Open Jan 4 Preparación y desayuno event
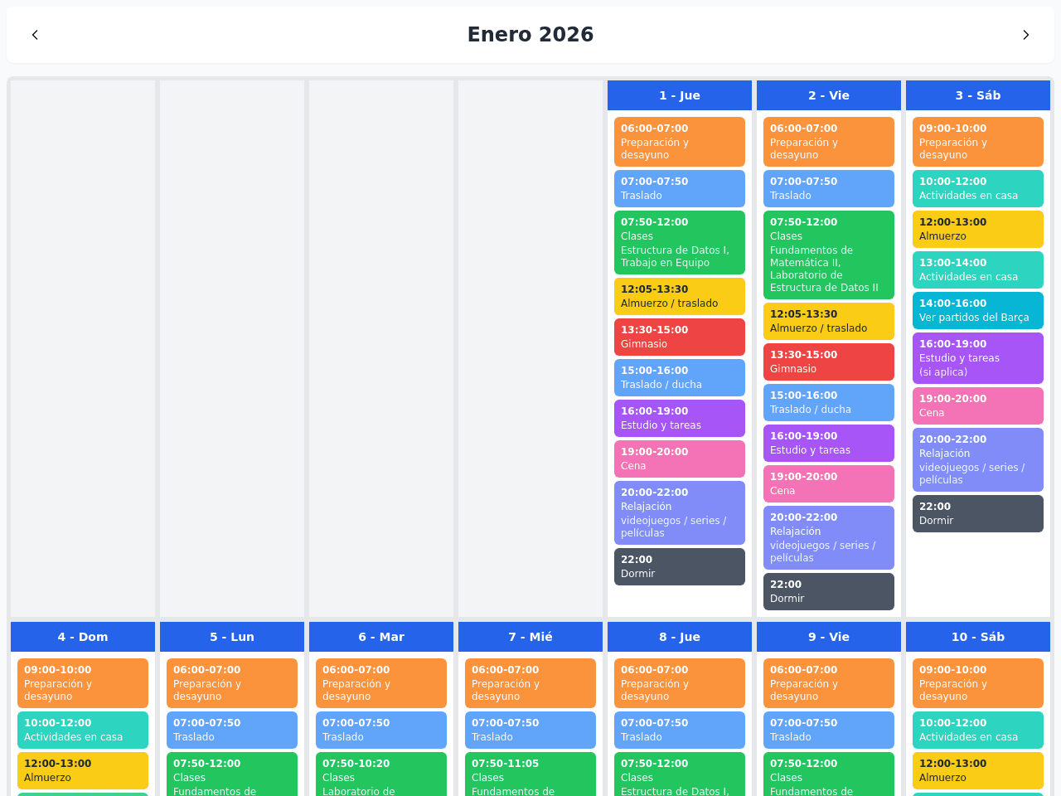 [x=83, y=683]
